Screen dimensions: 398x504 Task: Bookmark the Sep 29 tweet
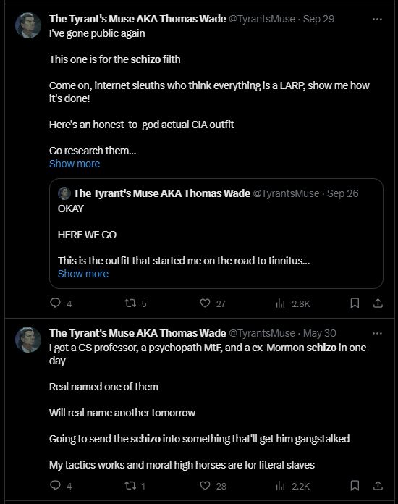tap(355, 303)
